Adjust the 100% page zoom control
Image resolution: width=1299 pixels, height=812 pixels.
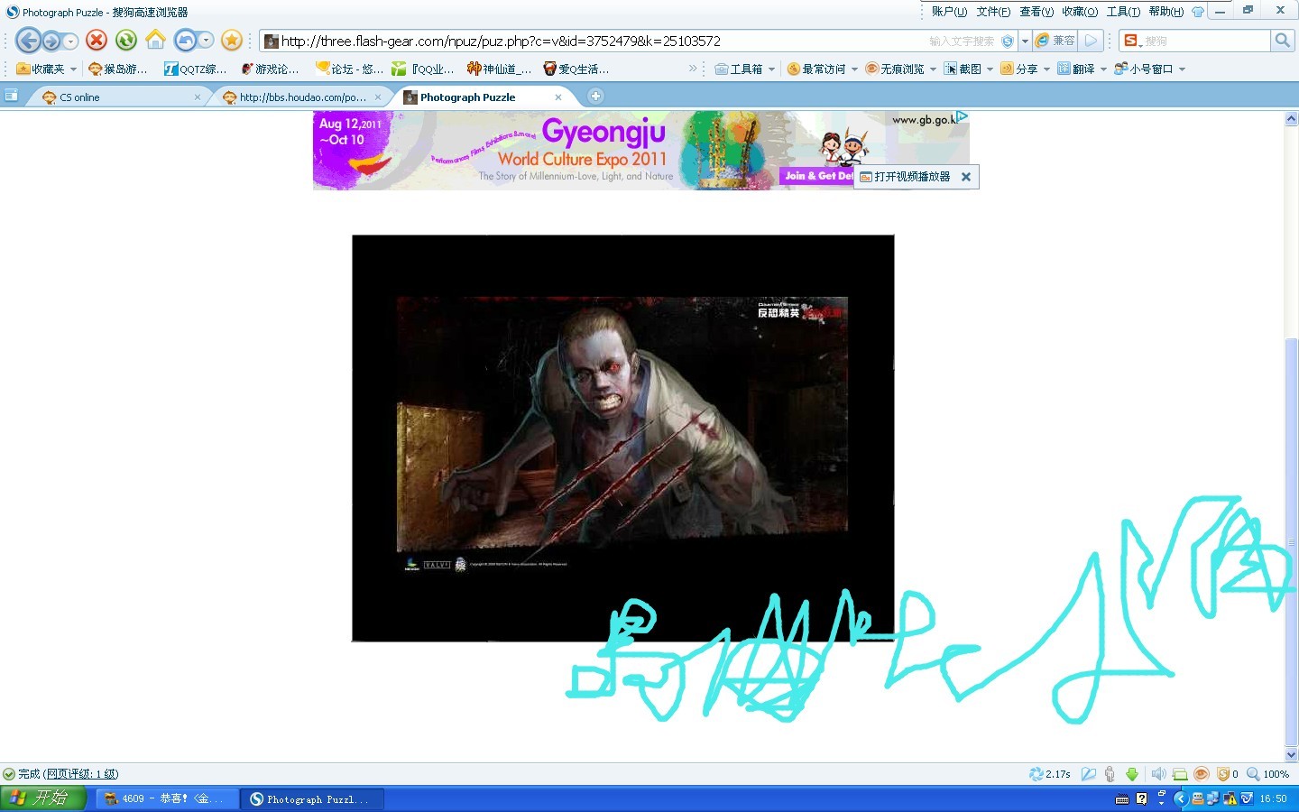pyautogui.click(x=1268, y=774)
